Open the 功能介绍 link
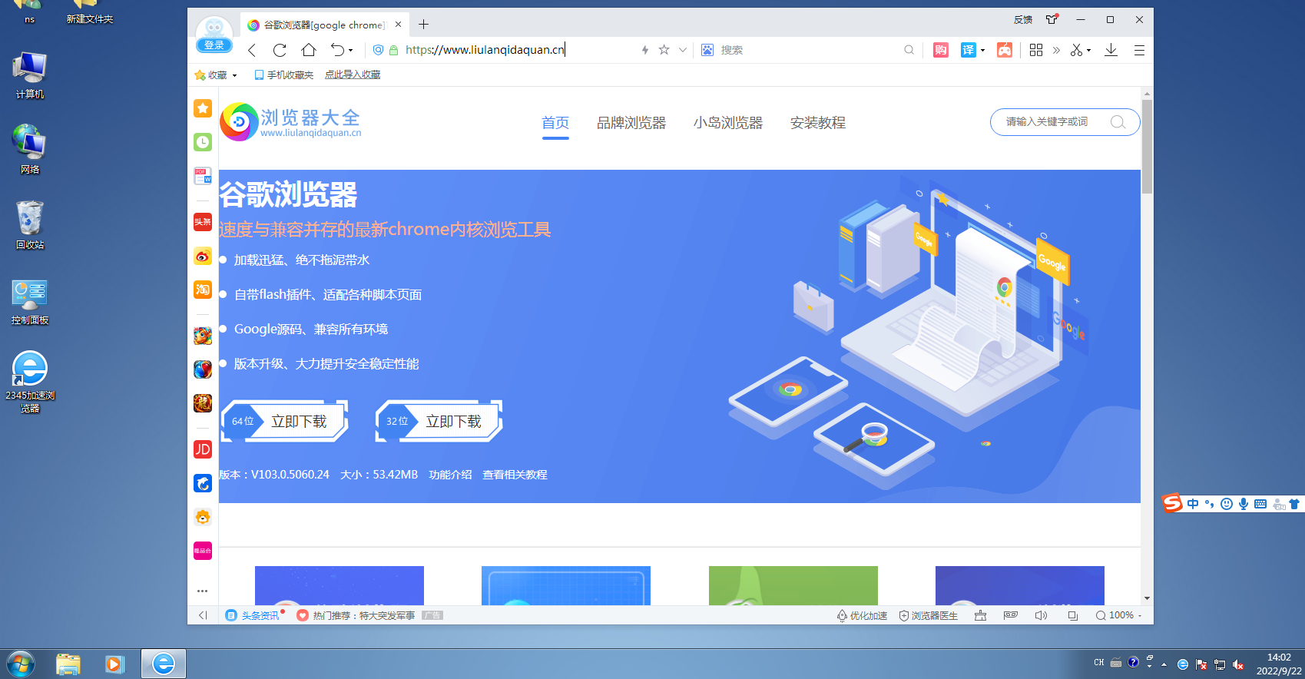 coord(450,475)
